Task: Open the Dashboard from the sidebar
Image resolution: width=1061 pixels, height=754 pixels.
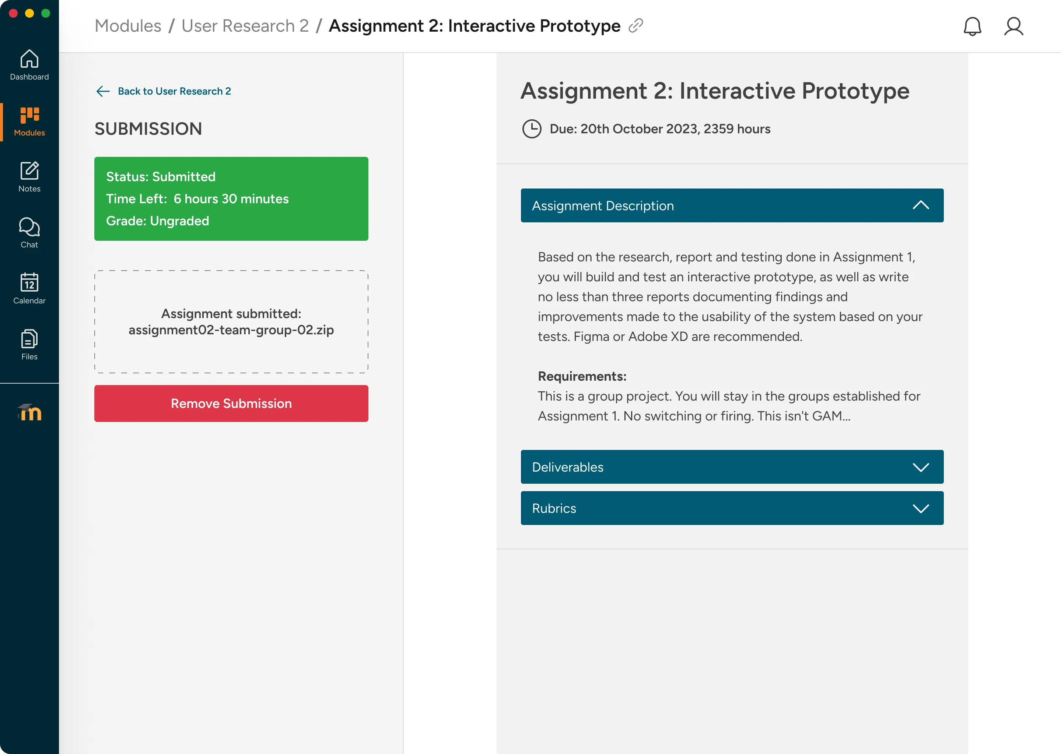Action: [29, 65]
